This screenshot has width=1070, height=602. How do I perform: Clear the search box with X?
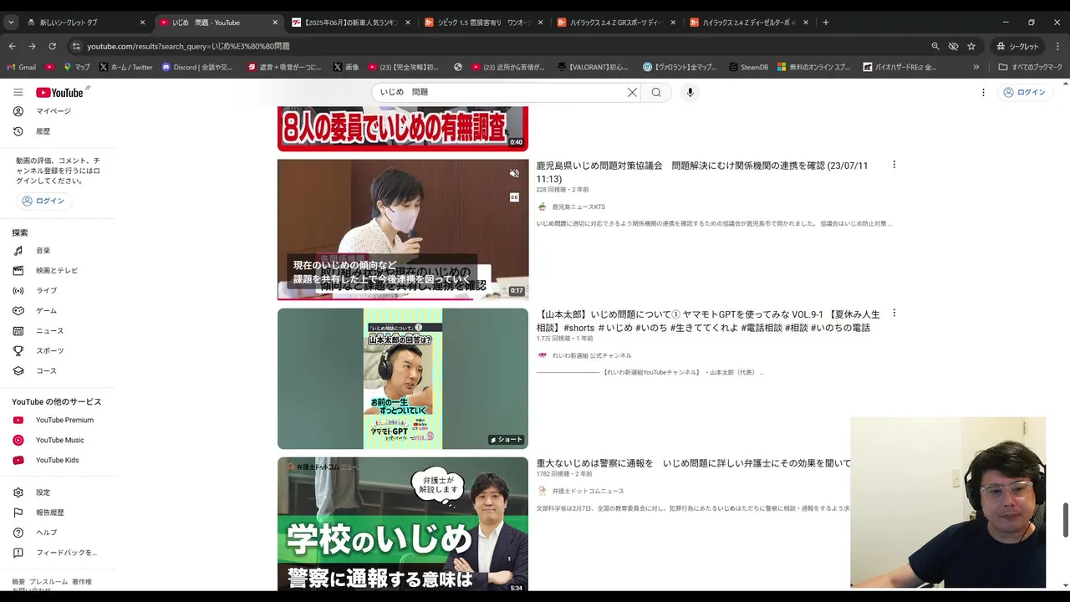632,92
